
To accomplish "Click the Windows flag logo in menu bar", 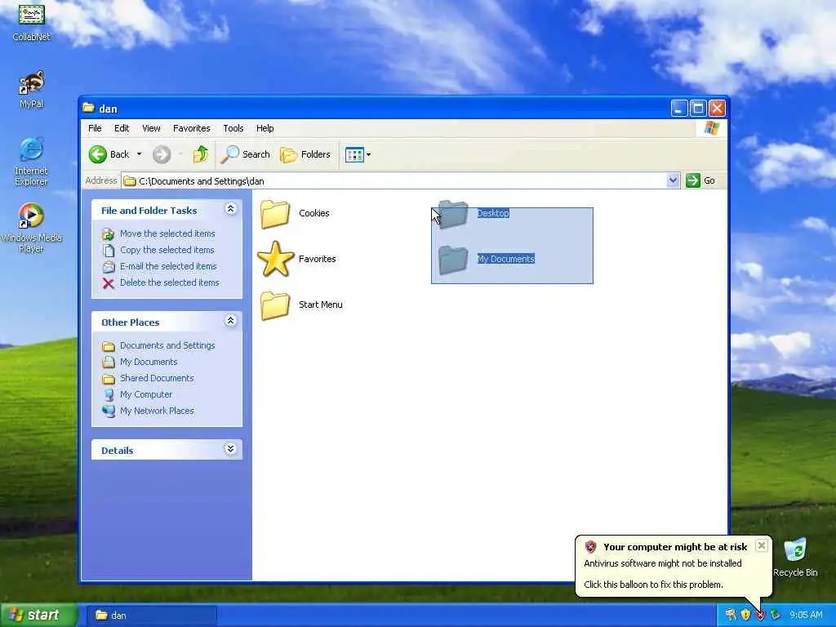I will click(x=712, y=128).
